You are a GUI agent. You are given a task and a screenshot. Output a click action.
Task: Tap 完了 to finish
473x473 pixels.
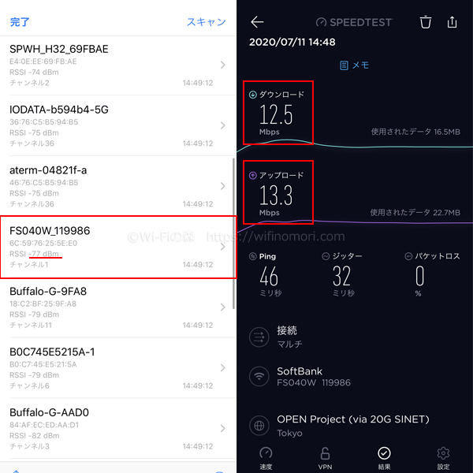(20, 22)
